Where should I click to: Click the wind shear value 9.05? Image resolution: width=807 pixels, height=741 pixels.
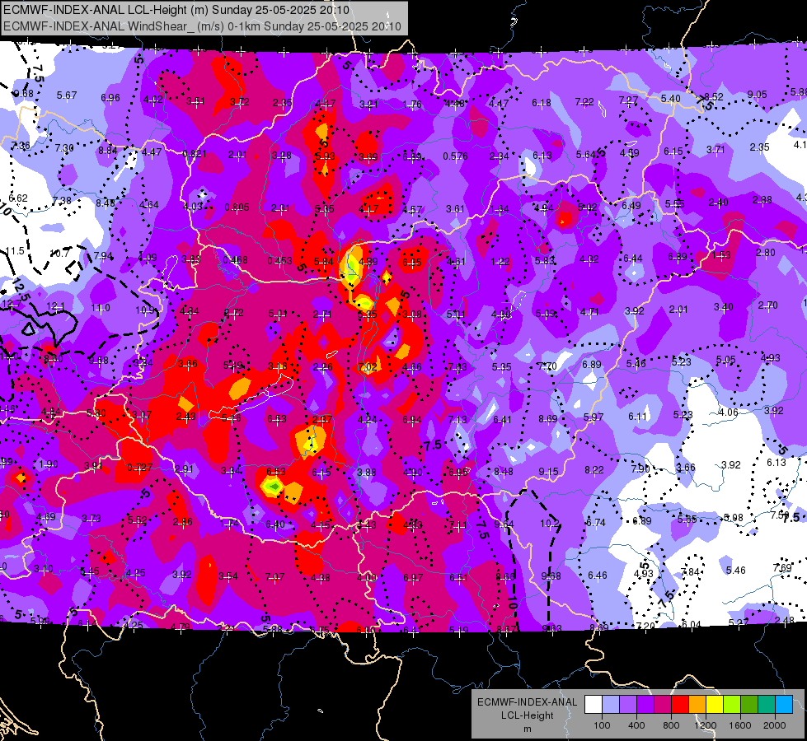click(x=757, y=95)
